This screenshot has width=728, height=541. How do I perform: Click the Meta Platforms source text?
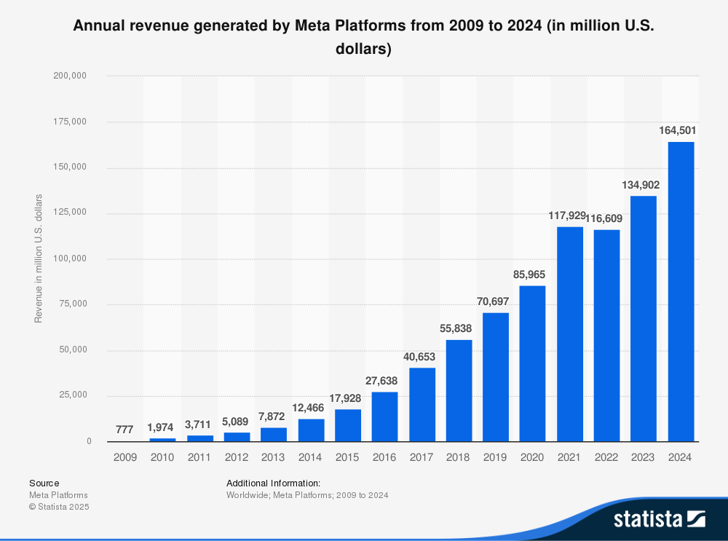[58, 495]
